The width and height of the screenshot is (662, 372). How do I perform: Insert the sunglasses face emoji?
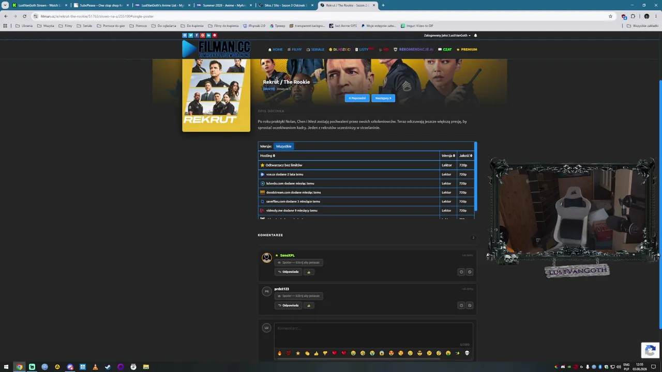(420, 353)
